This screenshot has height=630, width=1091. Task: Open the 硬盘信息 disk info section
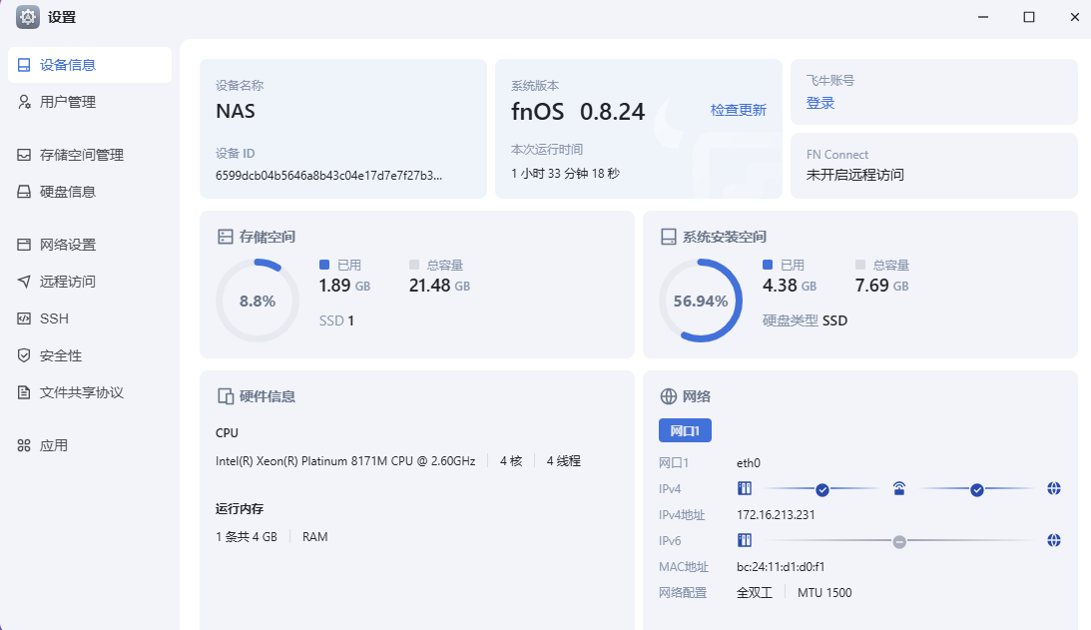click(68, 192)
